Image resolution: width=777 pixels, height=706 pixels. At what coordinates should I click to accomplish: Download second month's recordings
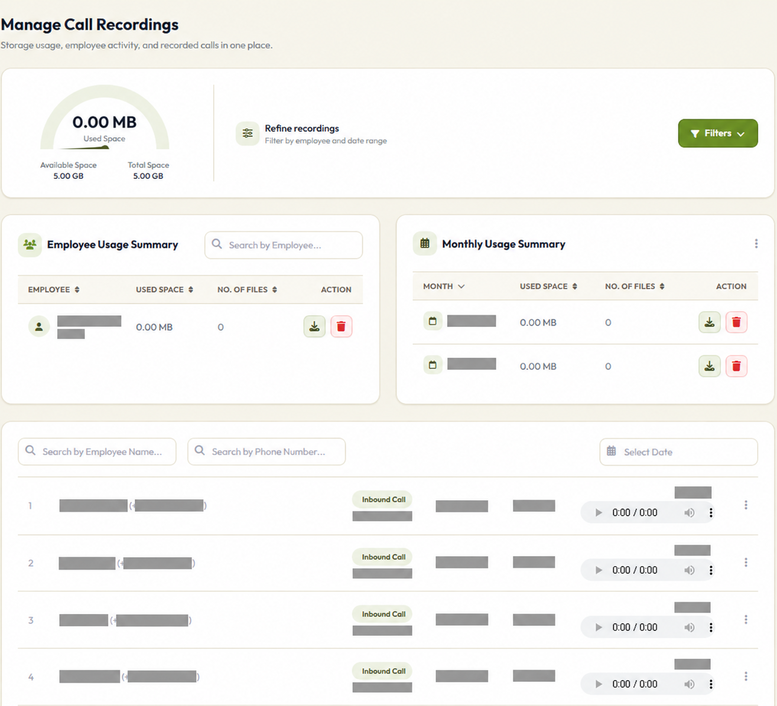click(709, 366)
